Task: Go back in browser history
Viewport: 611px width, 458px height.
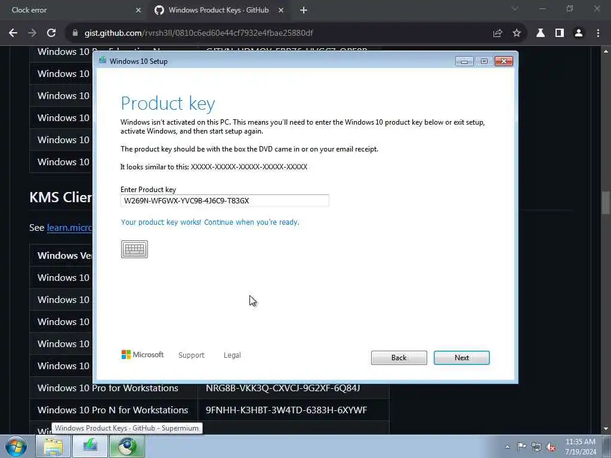Action: coord(13,33)
